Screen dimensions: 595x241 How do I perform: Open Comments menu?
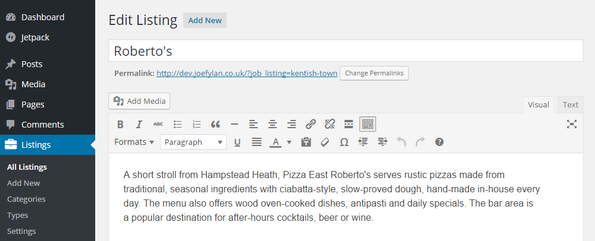pos(48,125)
